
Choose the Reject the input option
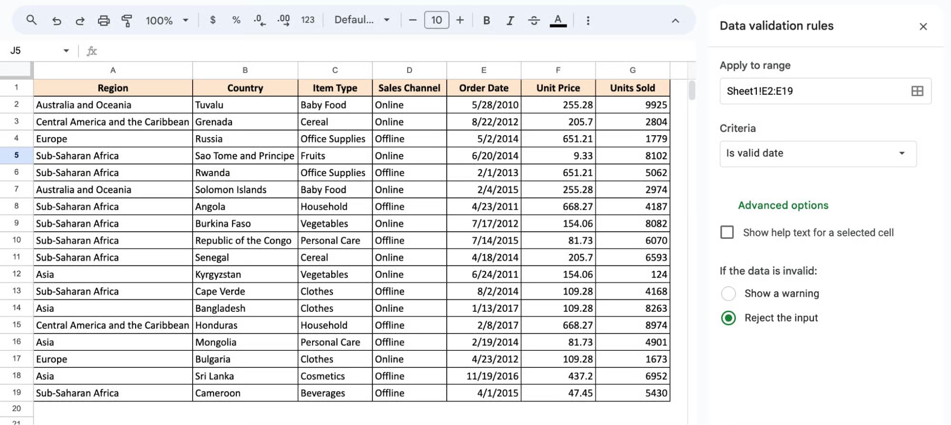(x=728, y=318)
